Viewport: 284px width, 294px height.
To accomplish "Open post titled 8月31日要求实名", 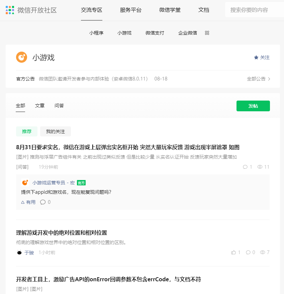I will [x=127, y=148].
